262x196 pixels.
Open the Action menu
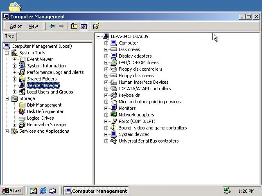coord(16,26)
